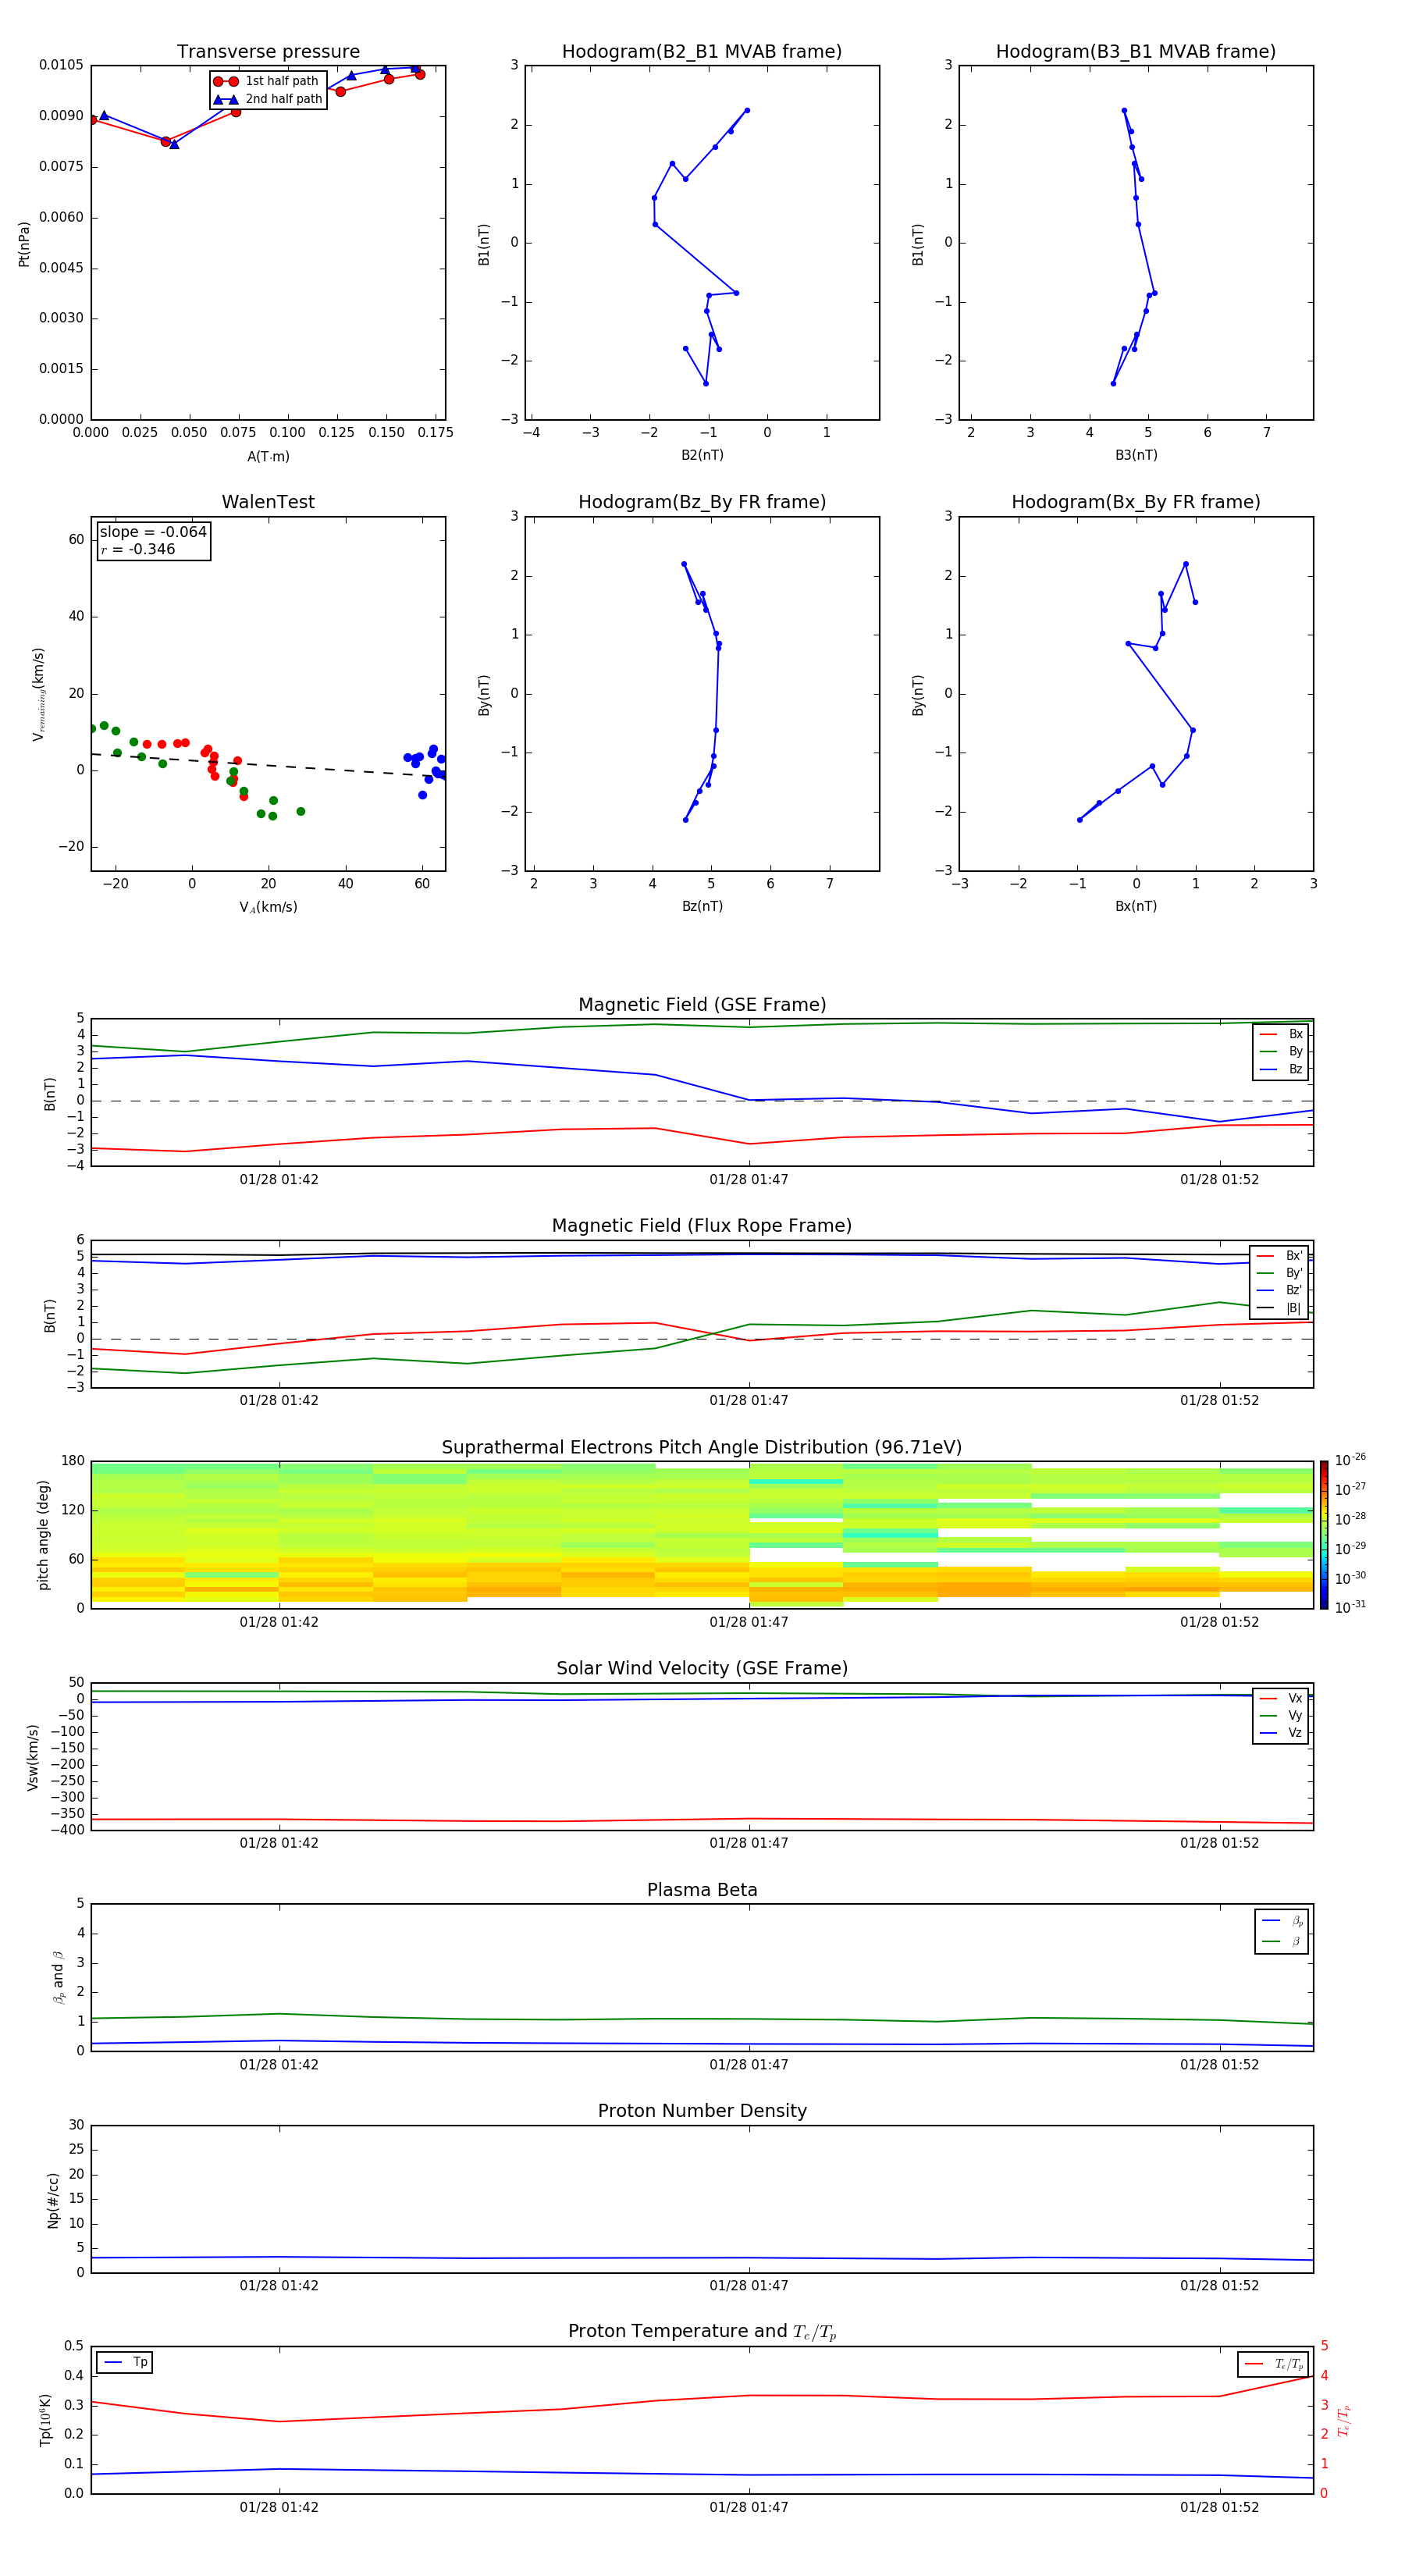Click the "Bz(nT)" x-axis label
The height and width of the screenshot is (2576, 1405).
(702, 906)
